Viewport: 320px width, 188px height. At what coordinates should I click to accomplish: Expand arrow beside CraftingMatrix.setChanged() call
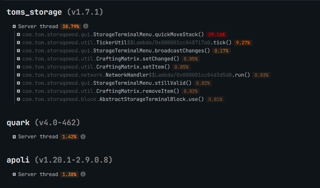(x=18, y=59)
